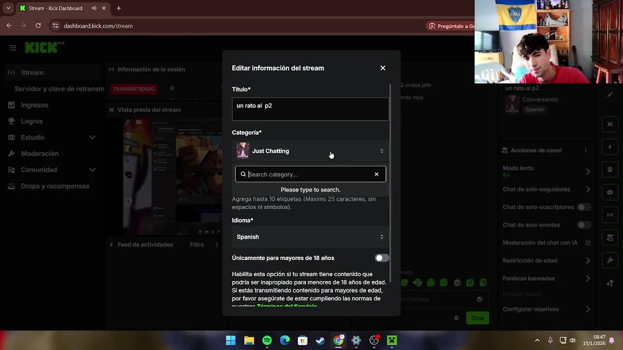Click the camera panel icon in right sidebar
Image resolution: width=623 pixels, height=350 pixels.
coord(610,238)
